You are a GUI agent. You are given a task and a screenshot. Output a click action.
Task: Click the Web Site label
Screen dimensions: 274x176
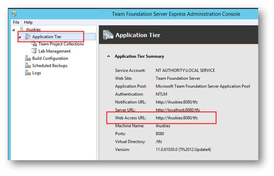pos(123,78)
